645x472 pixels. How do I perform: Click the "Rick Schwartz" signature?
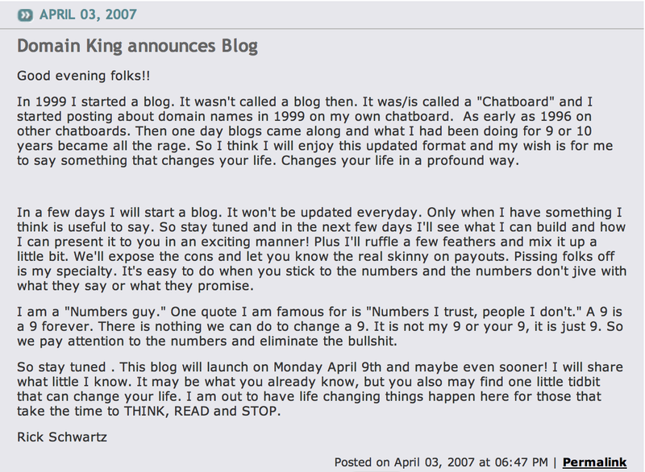pos(62,437)
